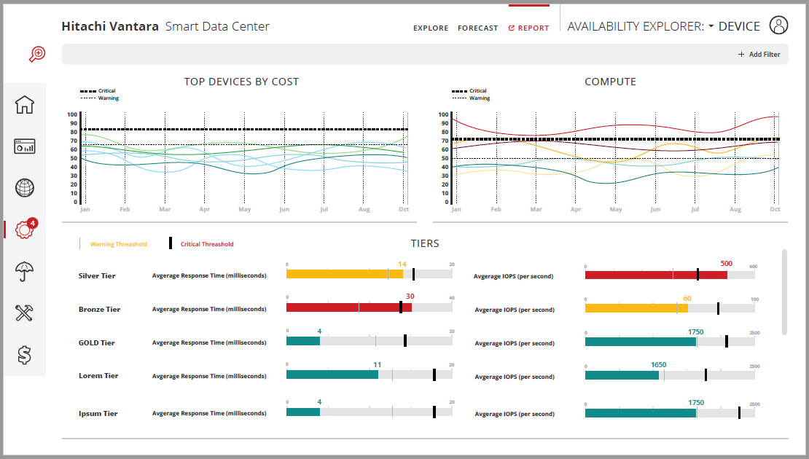Click the TOP DEVICES BY COST title
Image resolution: width=809 pixels, height=459 pixels.
click(241, 82)
